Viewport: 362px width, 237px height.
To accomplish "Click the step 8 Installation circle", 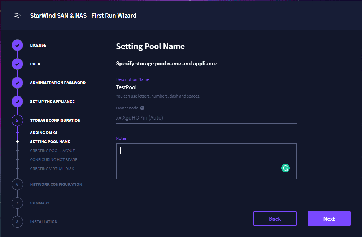I will click(x=17, y=222).
